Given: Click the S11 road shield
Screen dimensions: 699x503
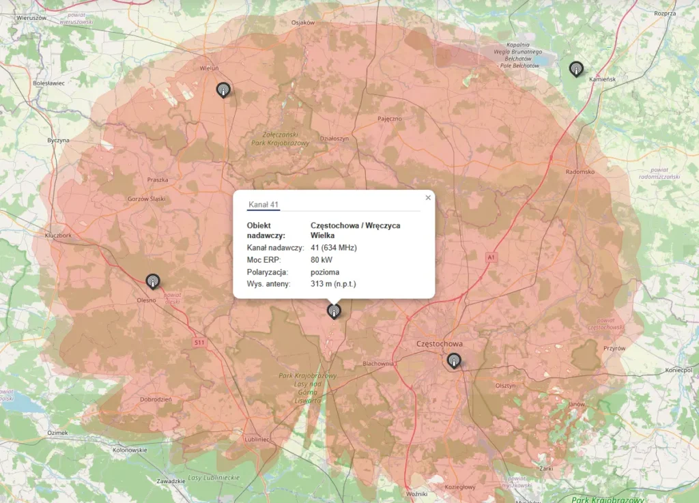Looking at the screenshot, I should (199, 342).
